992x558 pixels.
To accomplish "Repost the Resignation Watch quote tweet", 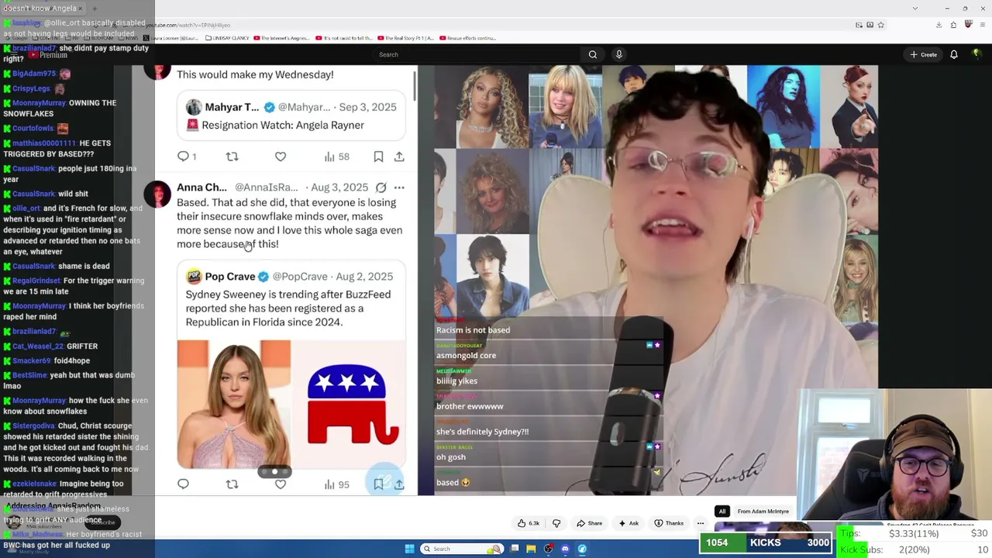I will tap(232, 157).
